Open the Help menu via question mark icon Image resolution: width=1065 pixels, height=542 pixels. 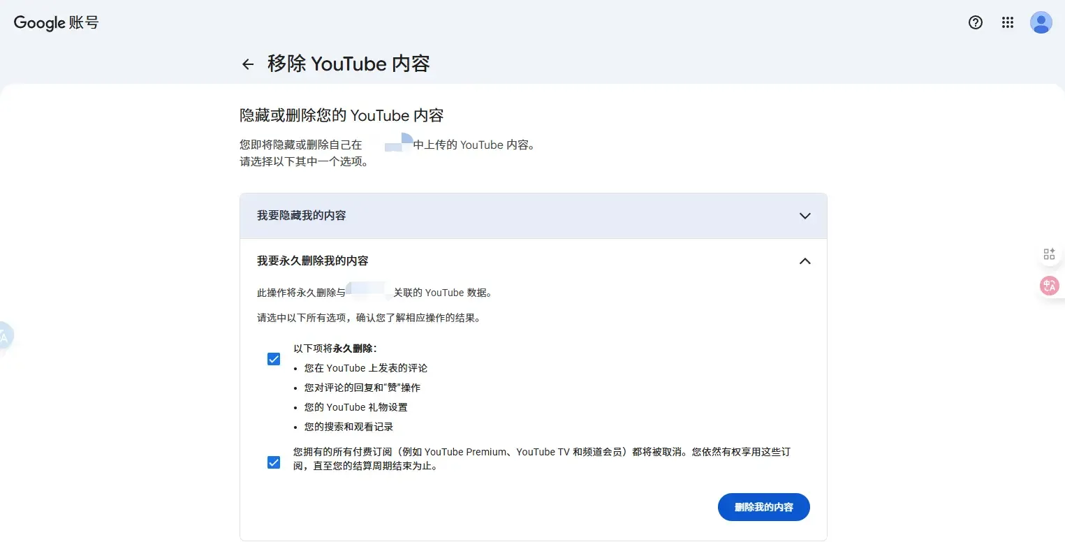(x=975, y=22)
